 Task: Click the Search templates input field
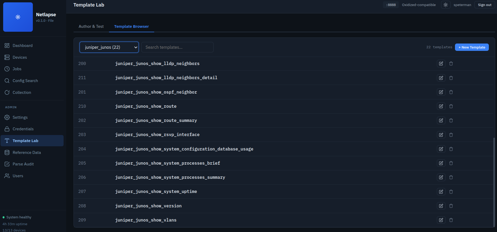177,47
